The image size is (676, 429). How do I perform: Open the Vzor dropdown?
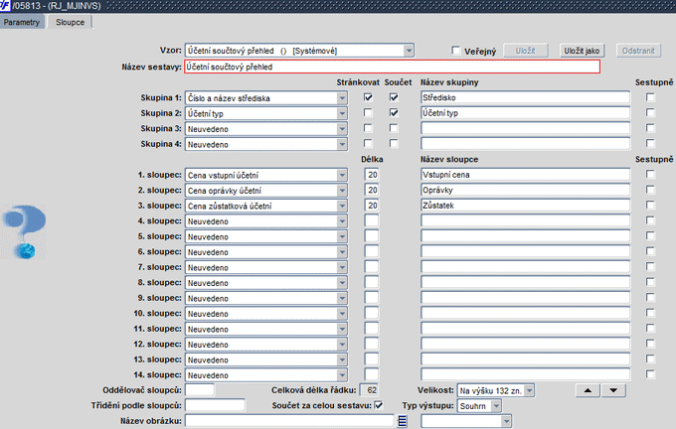409,51
